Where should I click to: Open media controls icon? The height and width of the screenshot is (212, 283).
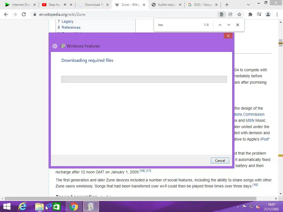pos(259,14)
